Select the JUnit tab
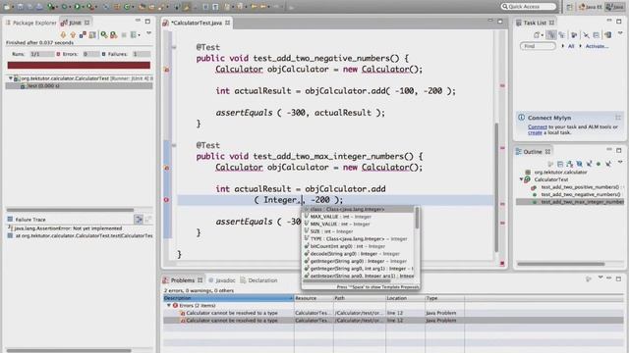Screen dimensions: 629x353 [75, 23]
